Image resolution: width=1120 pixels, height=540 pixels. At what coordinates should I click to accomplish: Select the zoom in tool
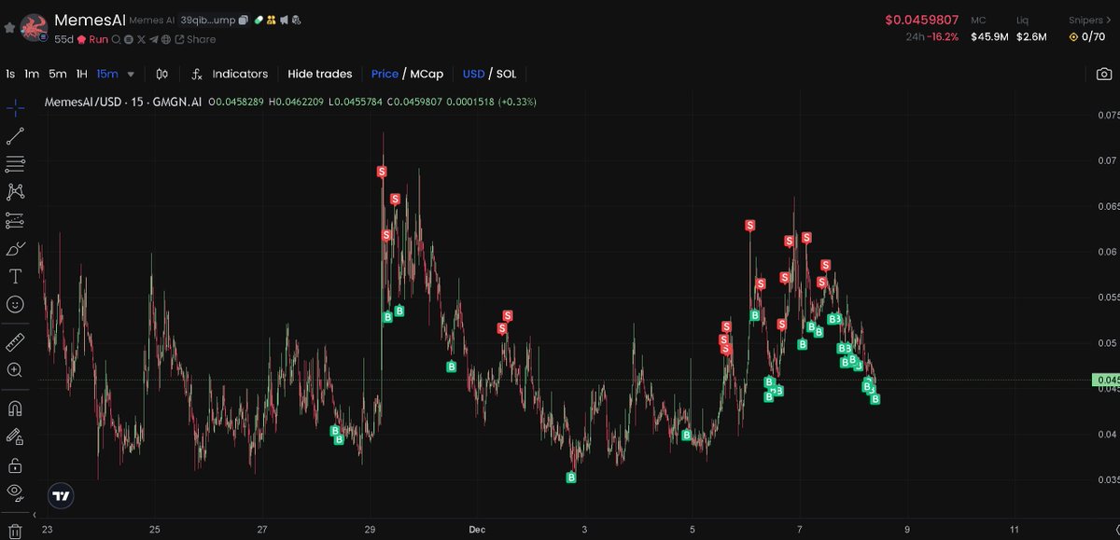15,369
